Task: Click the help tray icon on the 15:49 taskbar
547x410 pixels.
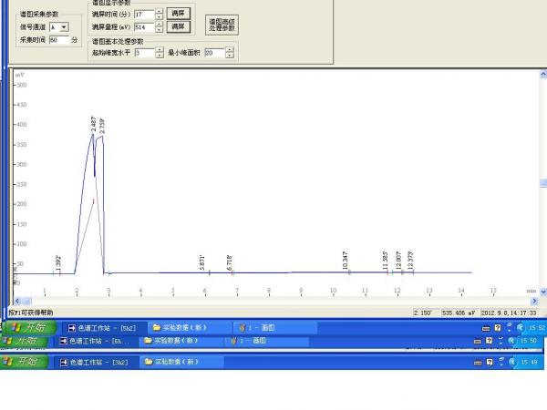Action: click(x=490, y=363)
